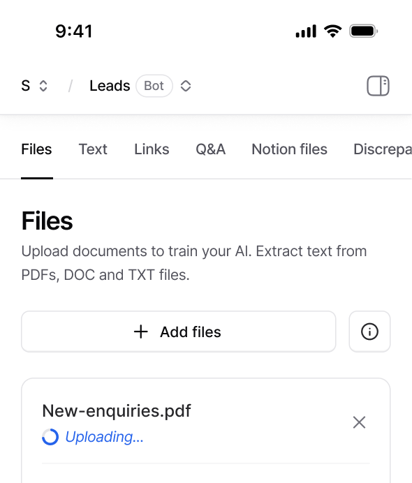412x483 pixels.
Task: Select the Notion files tab
Action: coord(289,149)
